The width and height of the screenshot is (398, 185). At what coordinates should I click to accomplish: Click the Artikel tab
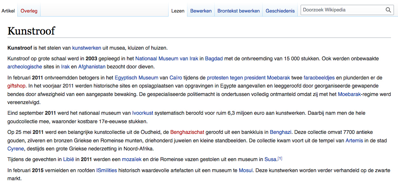pos(8,11)
